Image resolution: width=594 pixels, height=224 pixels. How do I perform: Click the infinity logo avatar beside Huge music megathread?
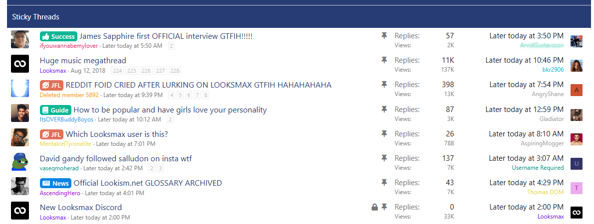point(20,64)
